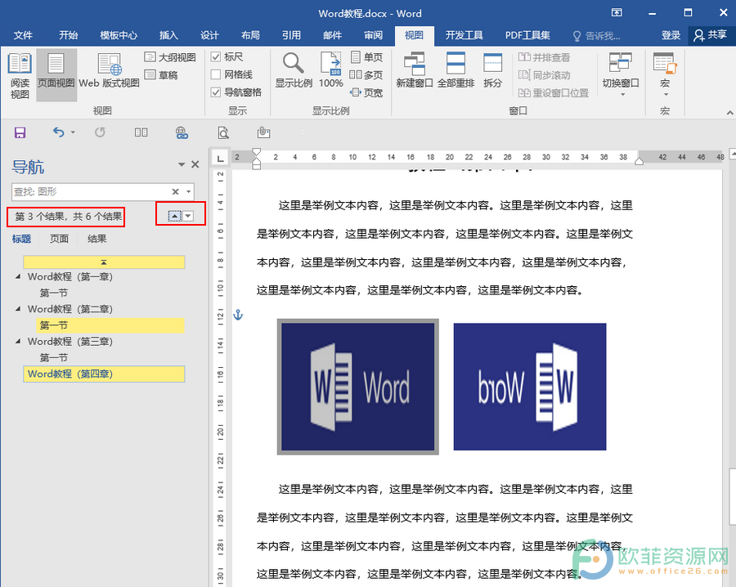Collapse the Word教程(第一章) heading

coord(18,276)
